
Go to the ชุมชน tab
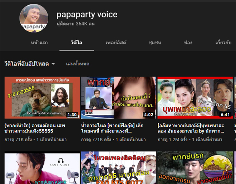pyautogui.click(x=155, y=43)
